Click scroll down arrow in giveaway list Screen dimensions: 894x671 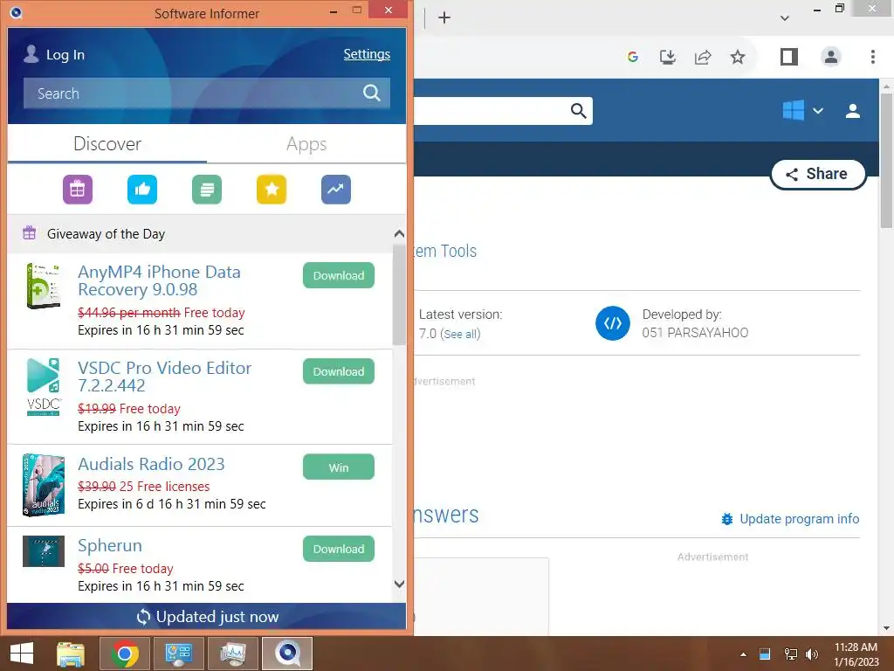399,585
